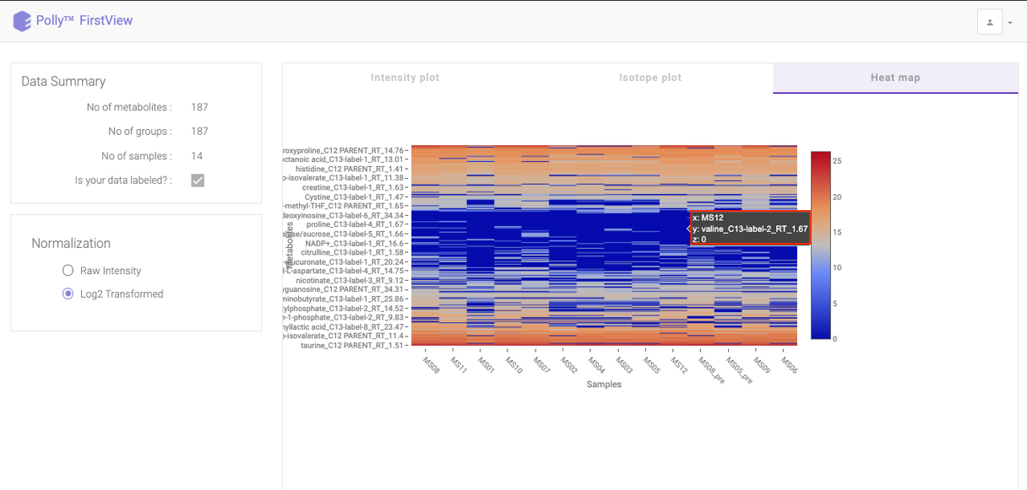Click the taurine_C12 PARENT_RT_1.51 row label
Viewport: 1027px width, 490px height.
click(353, 345)
